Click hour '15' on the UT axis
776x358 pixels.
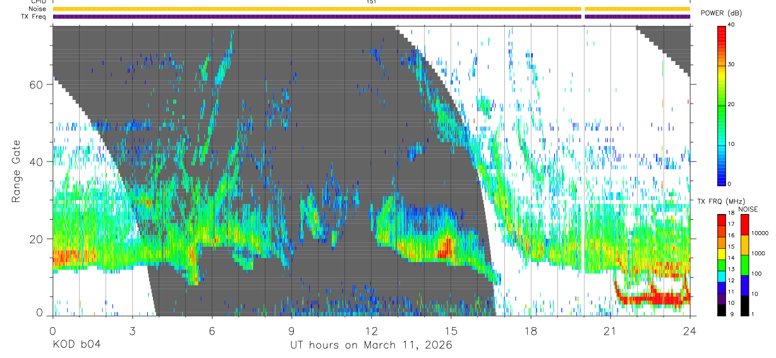[451, 330]
